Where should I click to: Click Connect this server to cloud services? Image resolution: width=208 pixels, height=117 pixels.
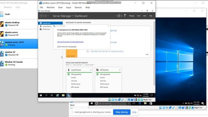click(107, 51)
